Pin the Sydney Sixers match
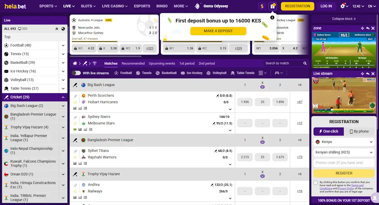Screen dimensions: 379x205 tap(76, 117)
